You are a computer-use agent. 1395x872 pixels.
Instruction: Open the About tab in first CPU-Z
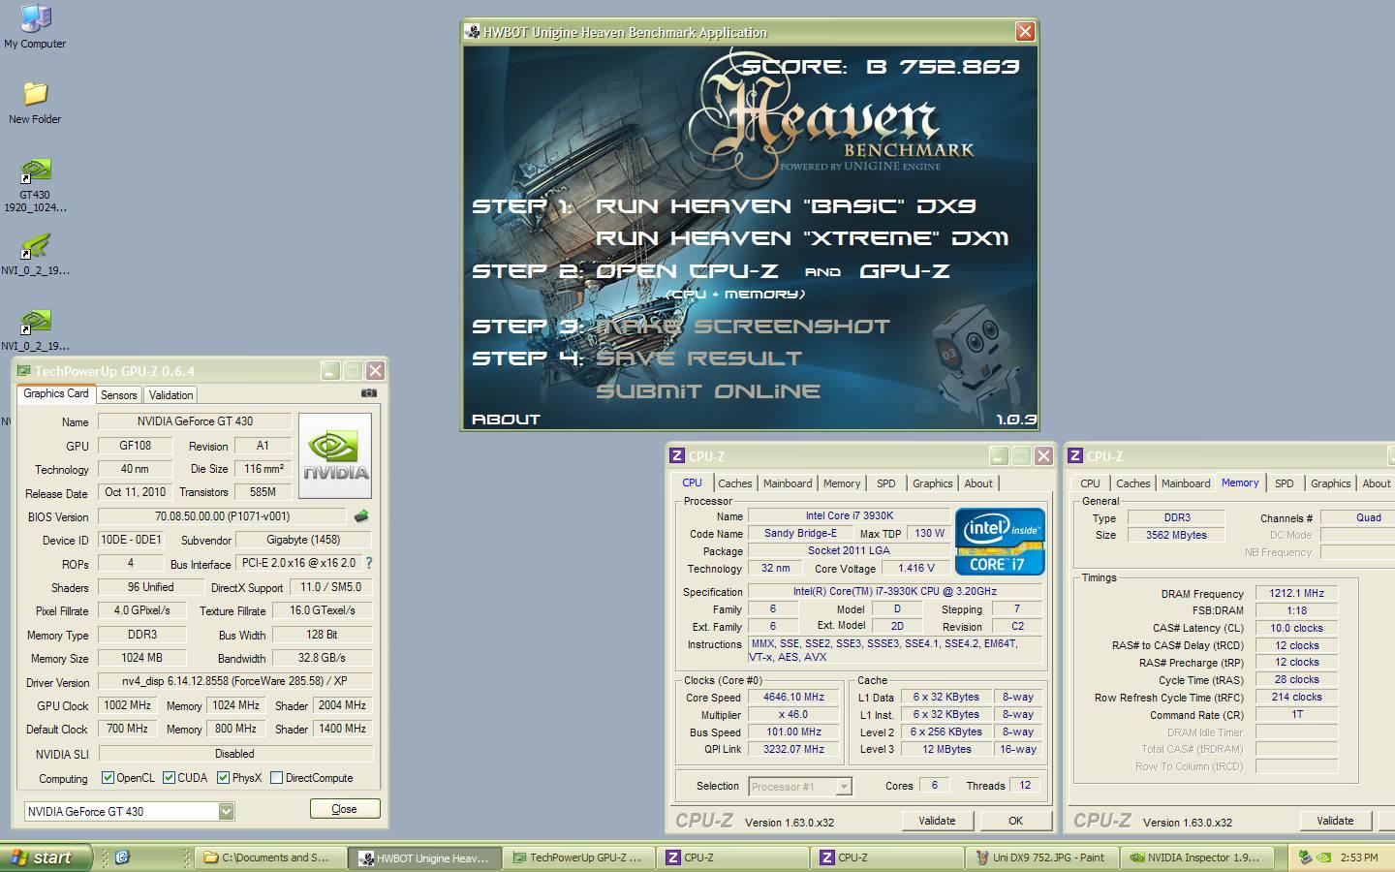click(978, 483)
